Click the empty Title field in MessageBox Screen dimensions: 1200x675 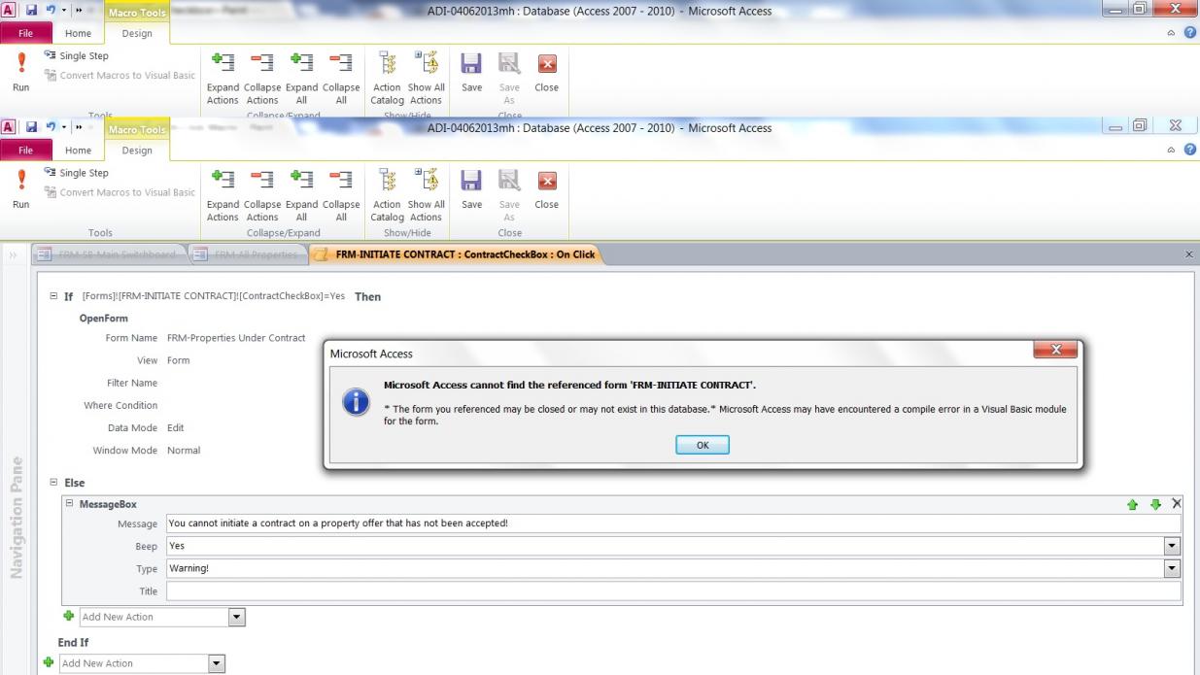673,591
